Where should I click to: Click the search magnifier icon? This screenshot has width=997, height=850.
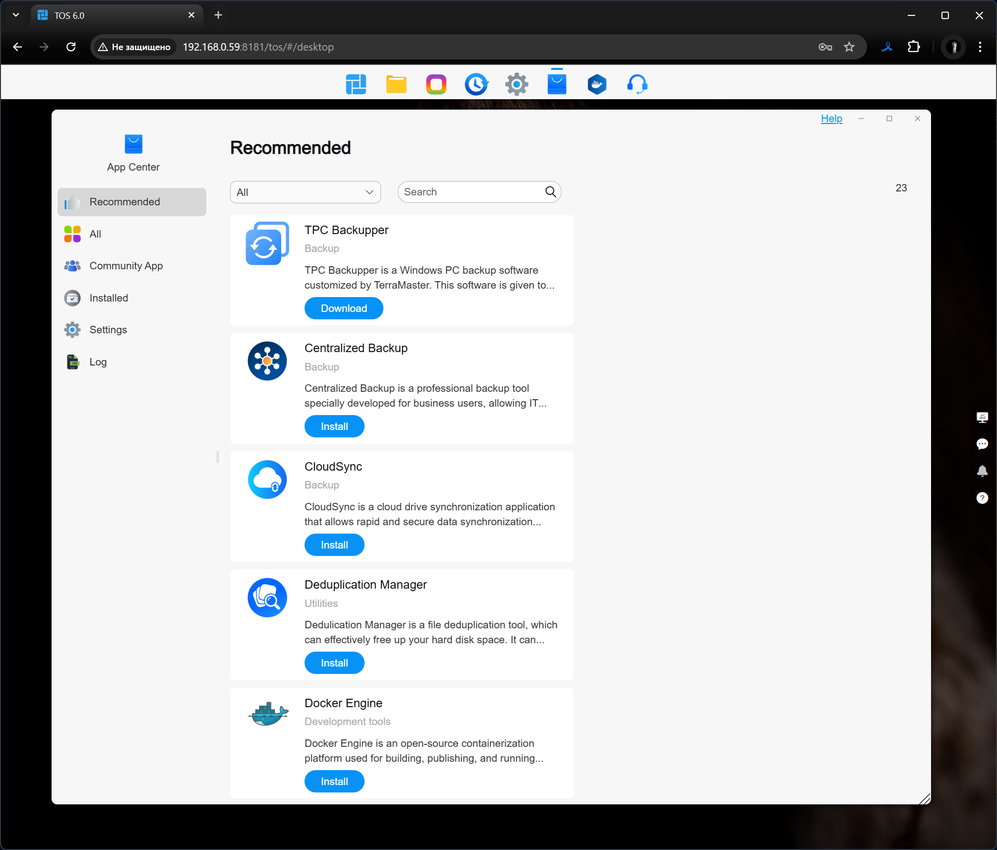click(x=551, y=192)
